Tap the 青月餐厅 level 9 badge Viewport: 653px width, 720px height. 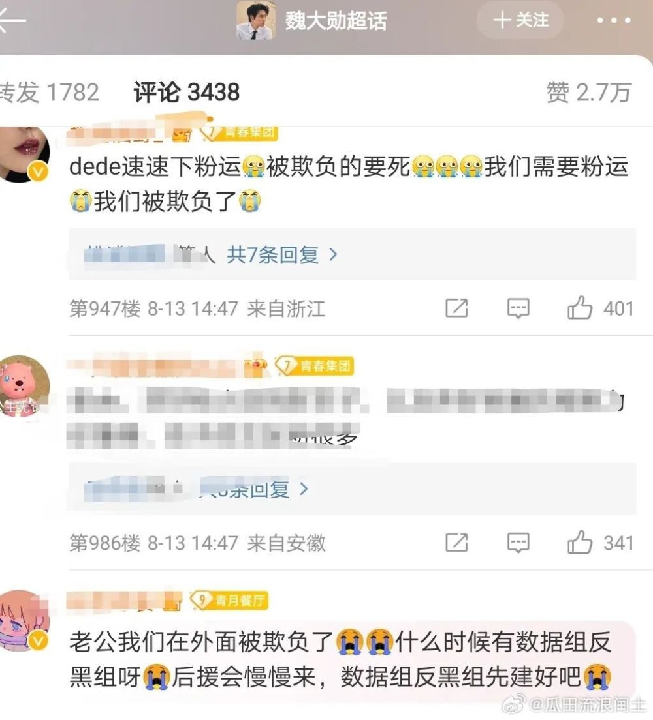(x=229, y=600)
